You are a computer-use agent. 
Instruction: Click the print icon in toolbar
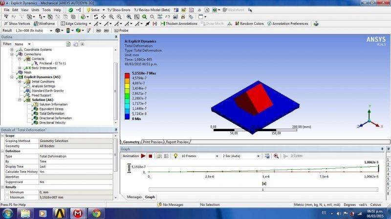point(183,17)
